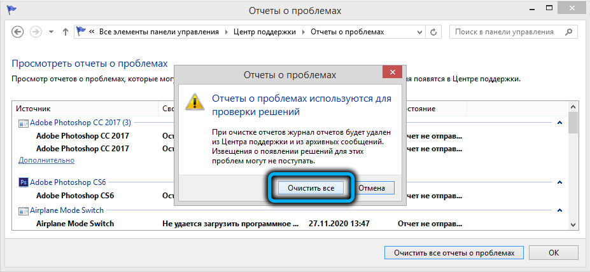Click the Forward navigation arrow
The width and height of the screenshot is (590, 272).
click(34, 32)
